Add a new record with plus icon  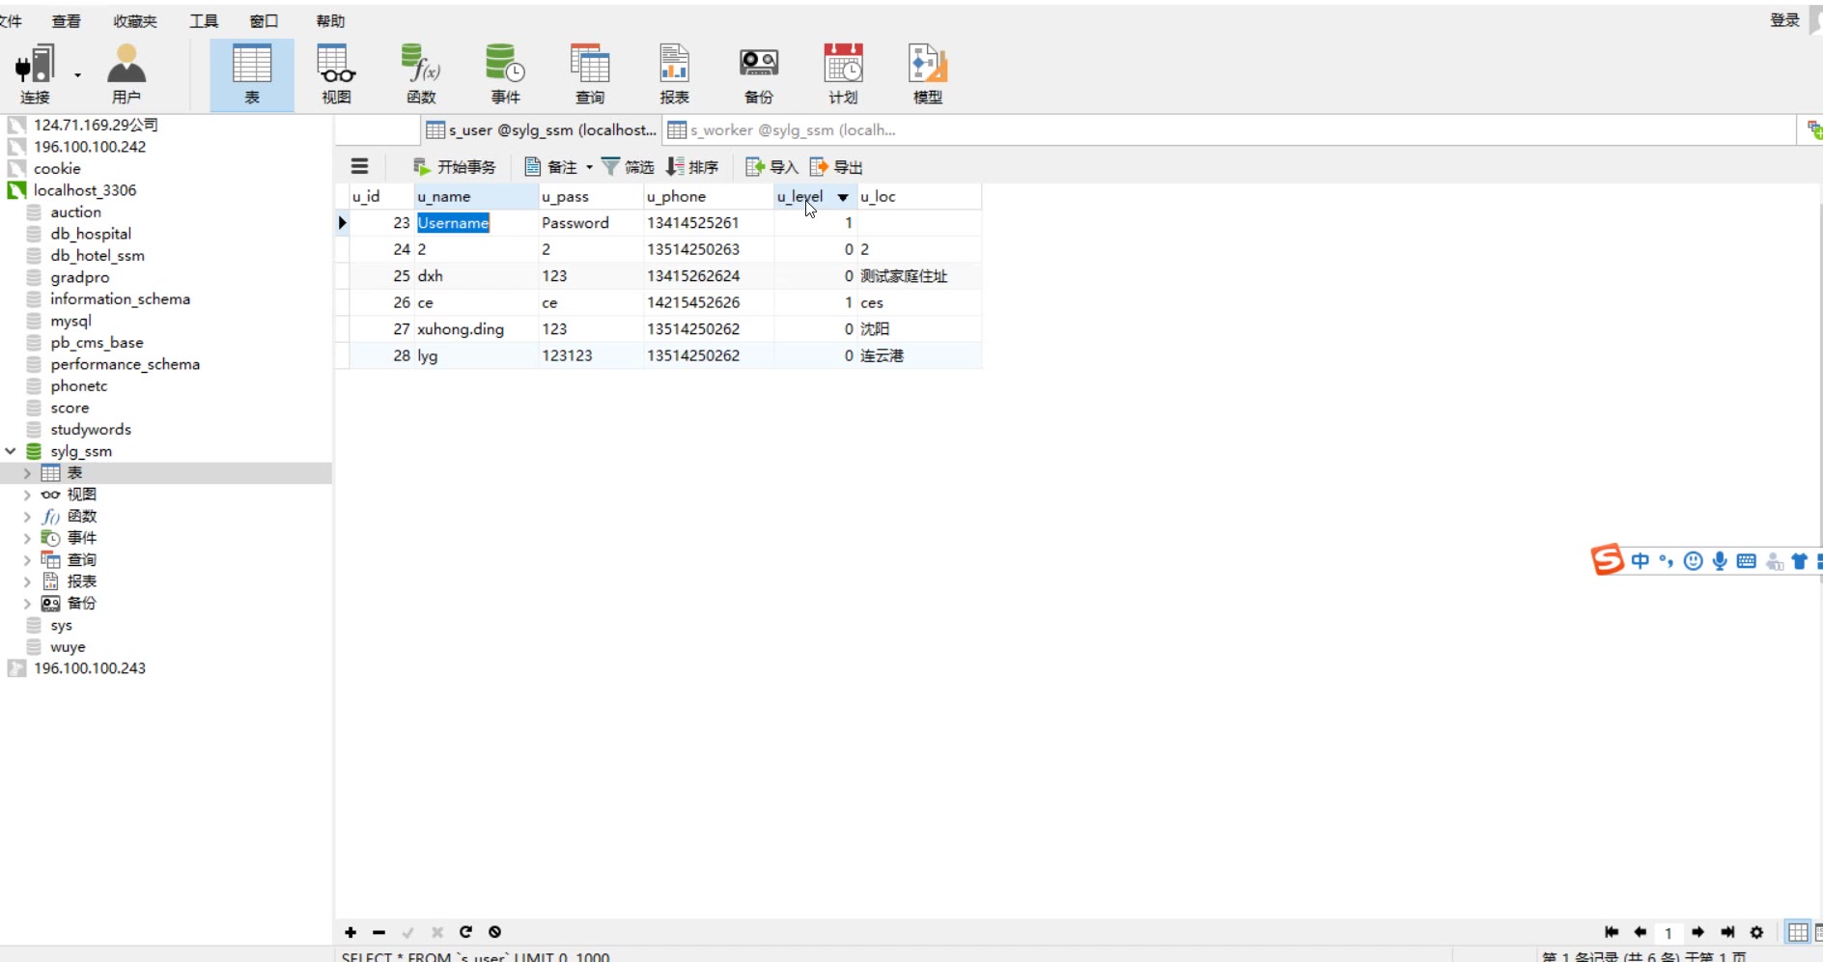click(351, 932)
